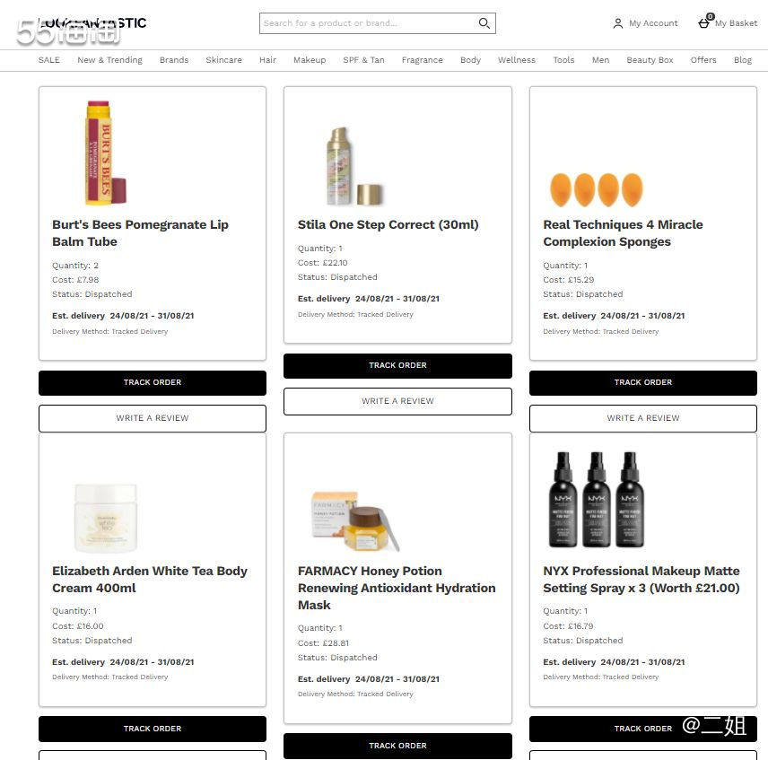Write a review for Burt's Bees balm
Screen dimensions: 768x760
pyautogui.click(x=153, y=418)
